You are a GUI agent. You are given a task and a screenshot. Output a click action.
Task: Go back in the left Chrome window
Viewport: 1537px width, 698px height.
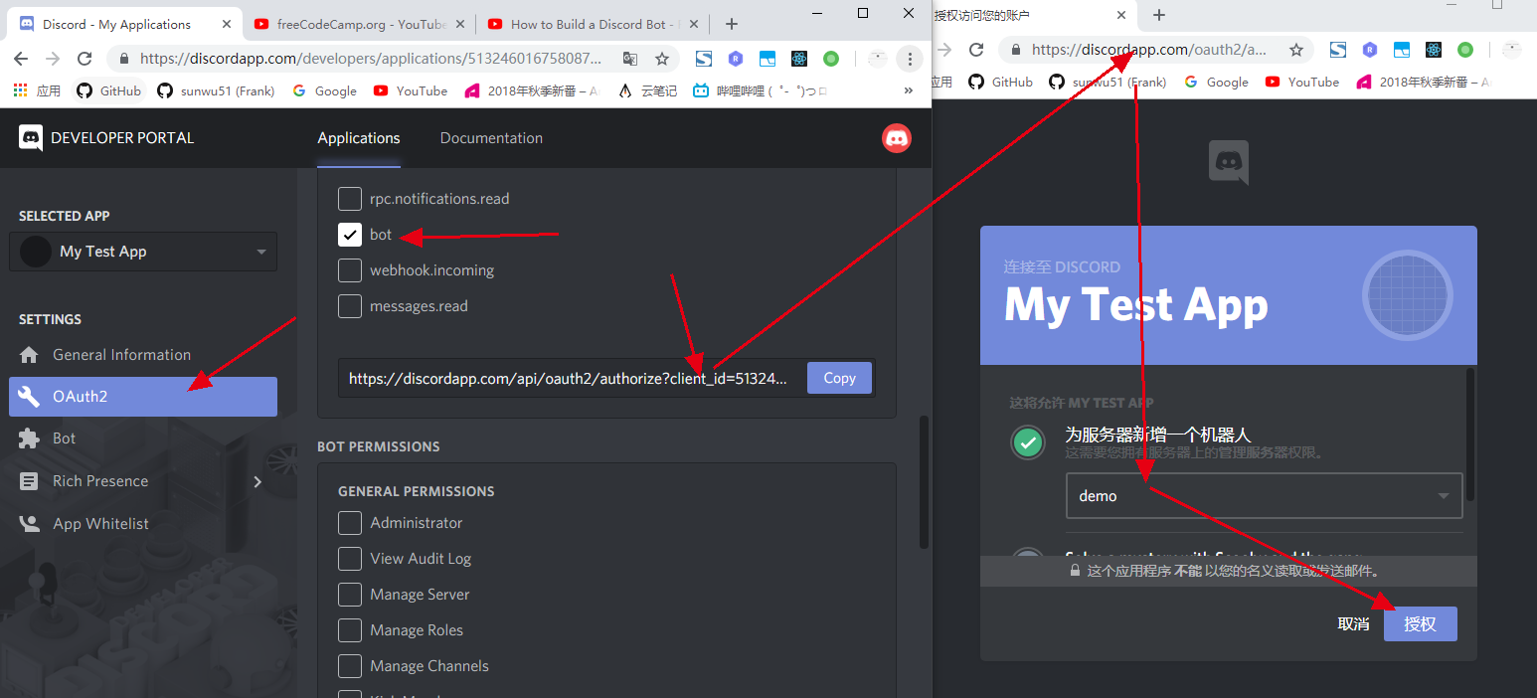[x=22, y=59]
